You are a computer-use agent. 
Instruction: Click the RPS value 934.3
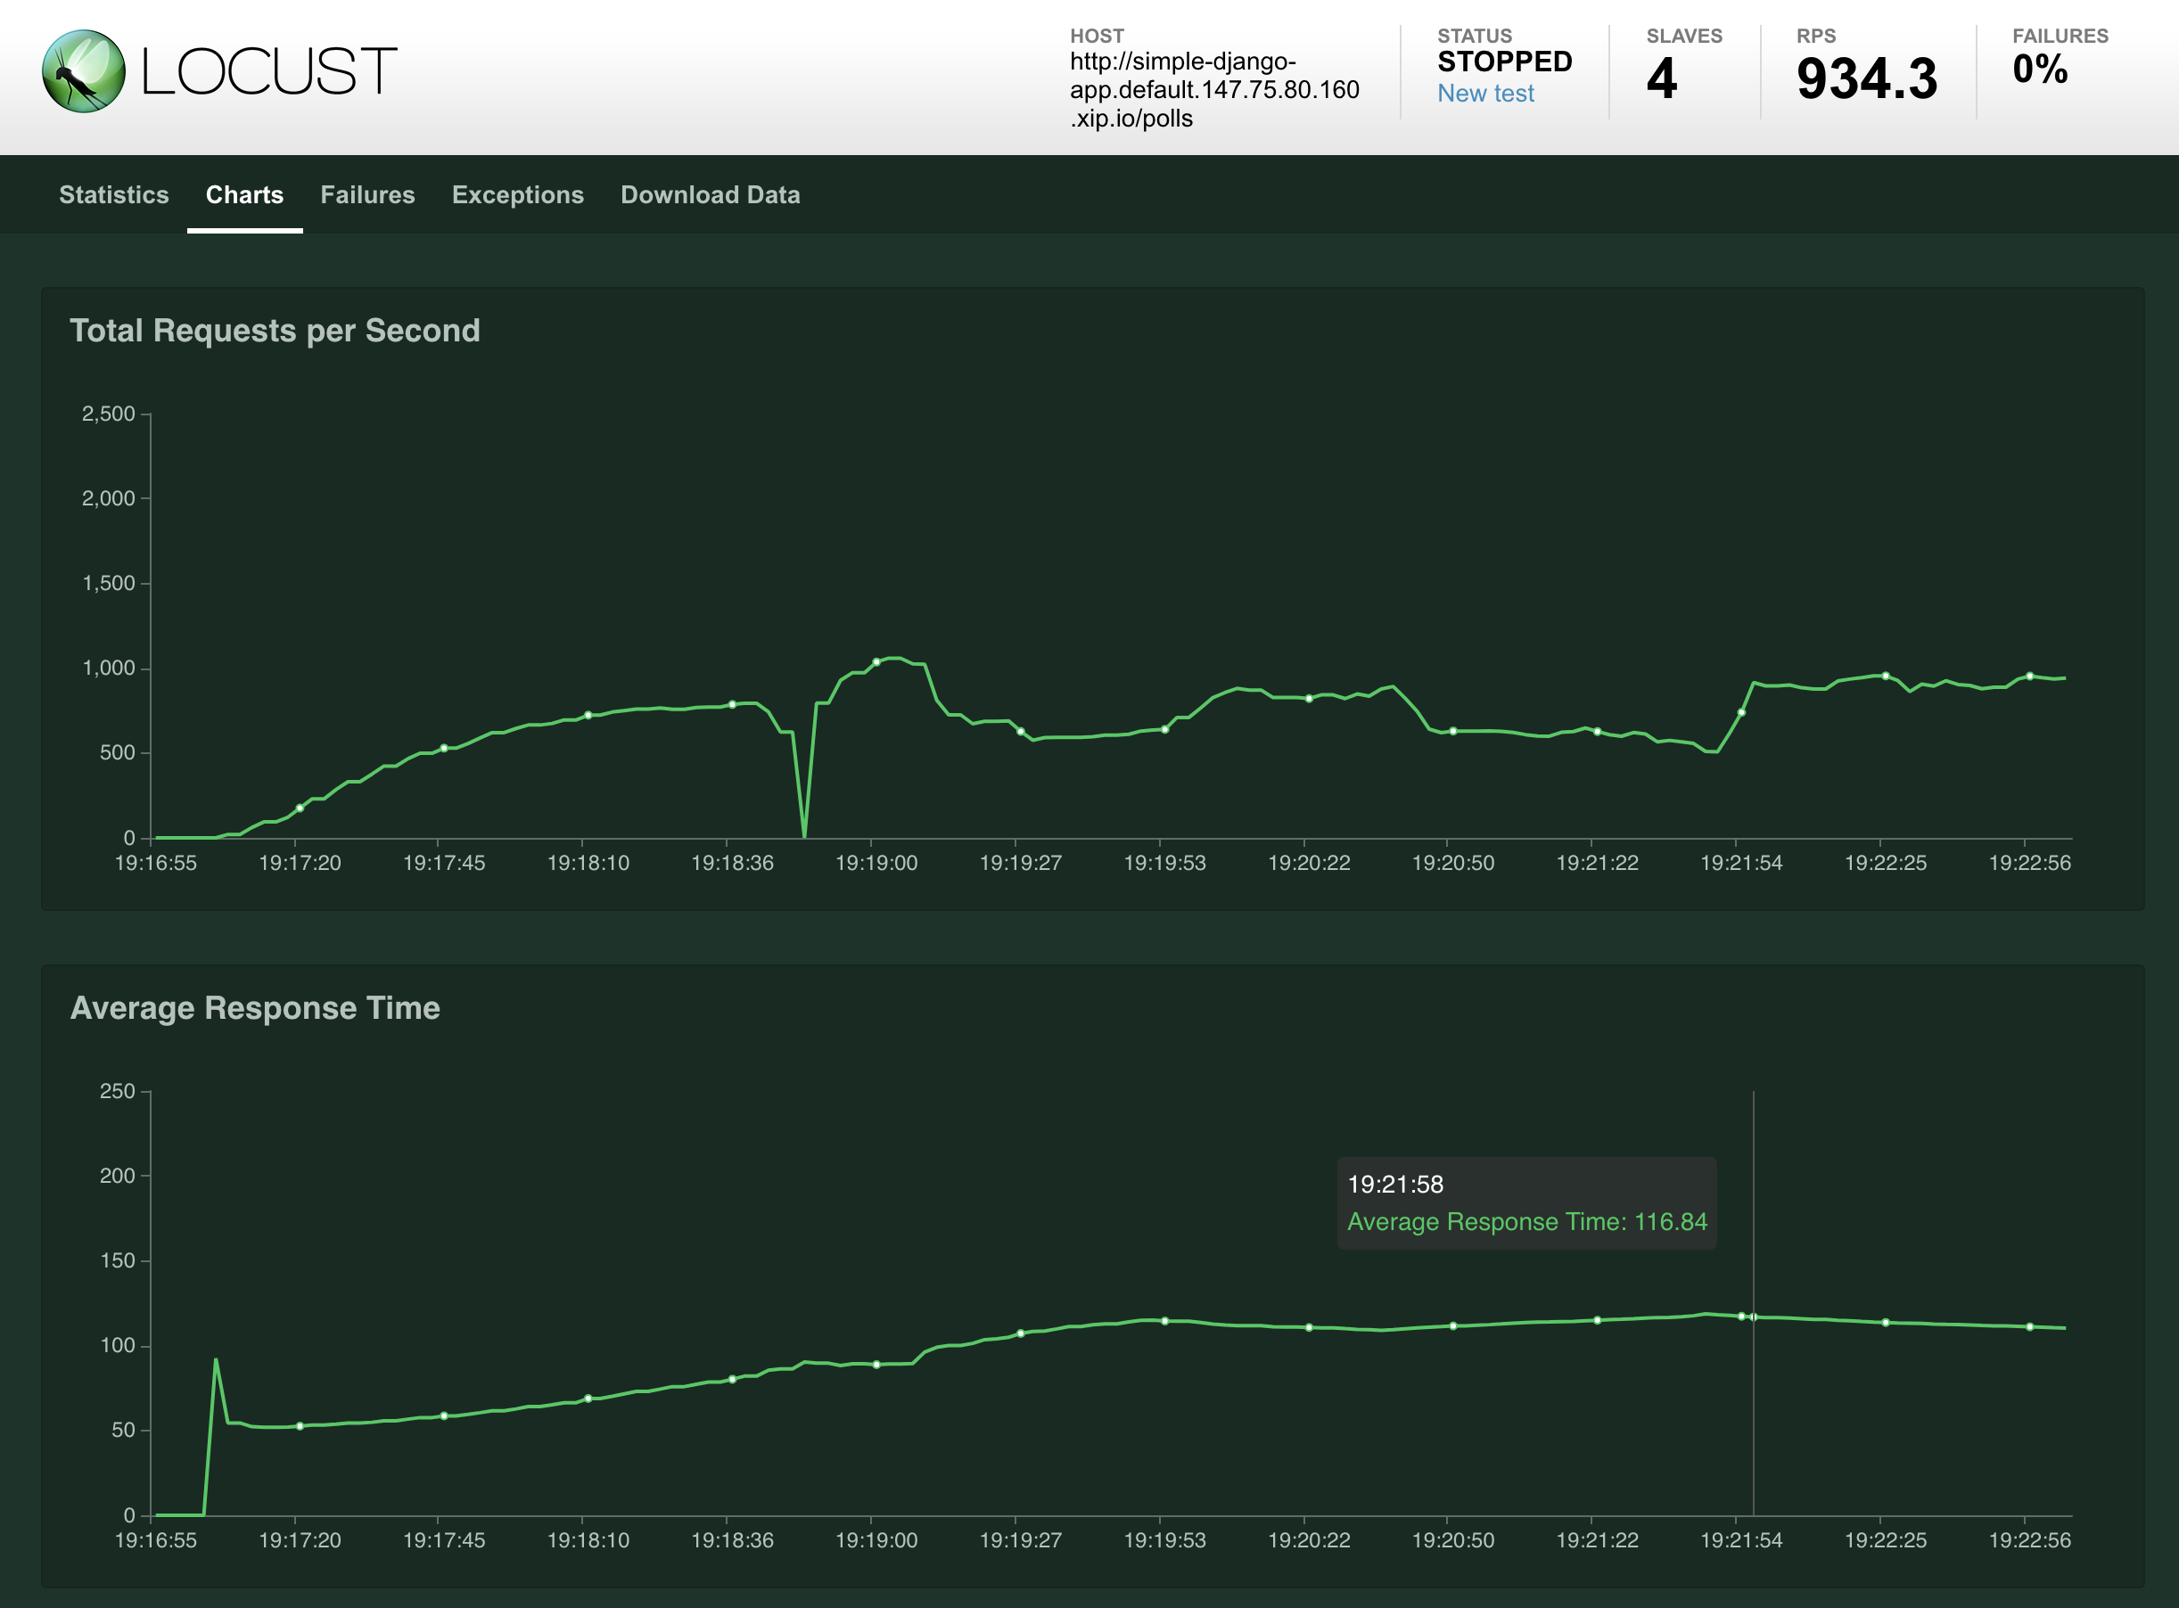(x=1865, y=78)
